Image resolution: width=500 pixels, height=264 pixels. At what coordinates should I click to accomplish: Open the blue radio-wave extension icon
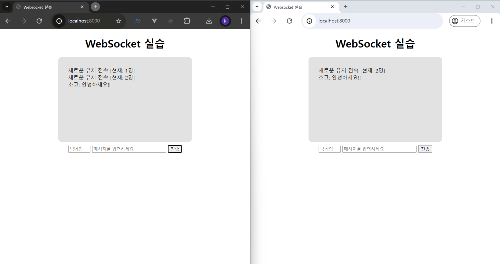coord(138,21)
